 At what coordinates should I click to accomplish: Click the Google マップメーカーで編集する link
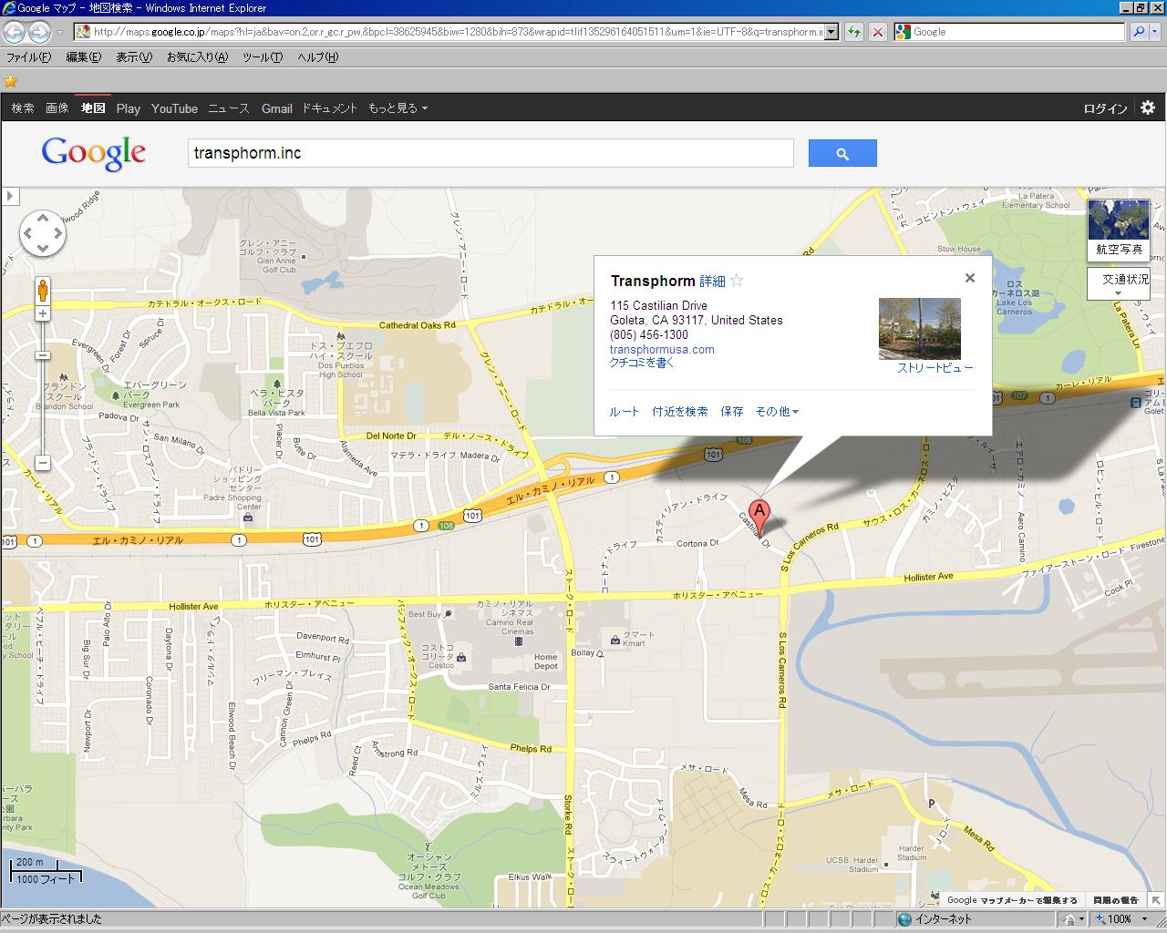click(1012, 900)
